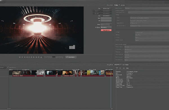Jump to end with the last skip icon
The height and width of the screenshot is (110, 169).
(x=39, y=57)
